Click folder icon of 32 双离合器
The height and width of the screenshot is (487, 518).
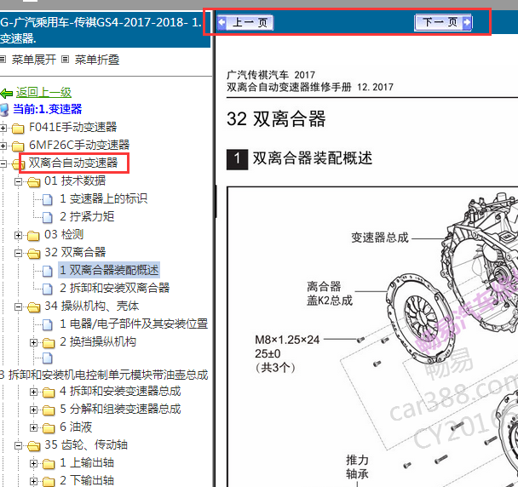click(x=33, y=254)
